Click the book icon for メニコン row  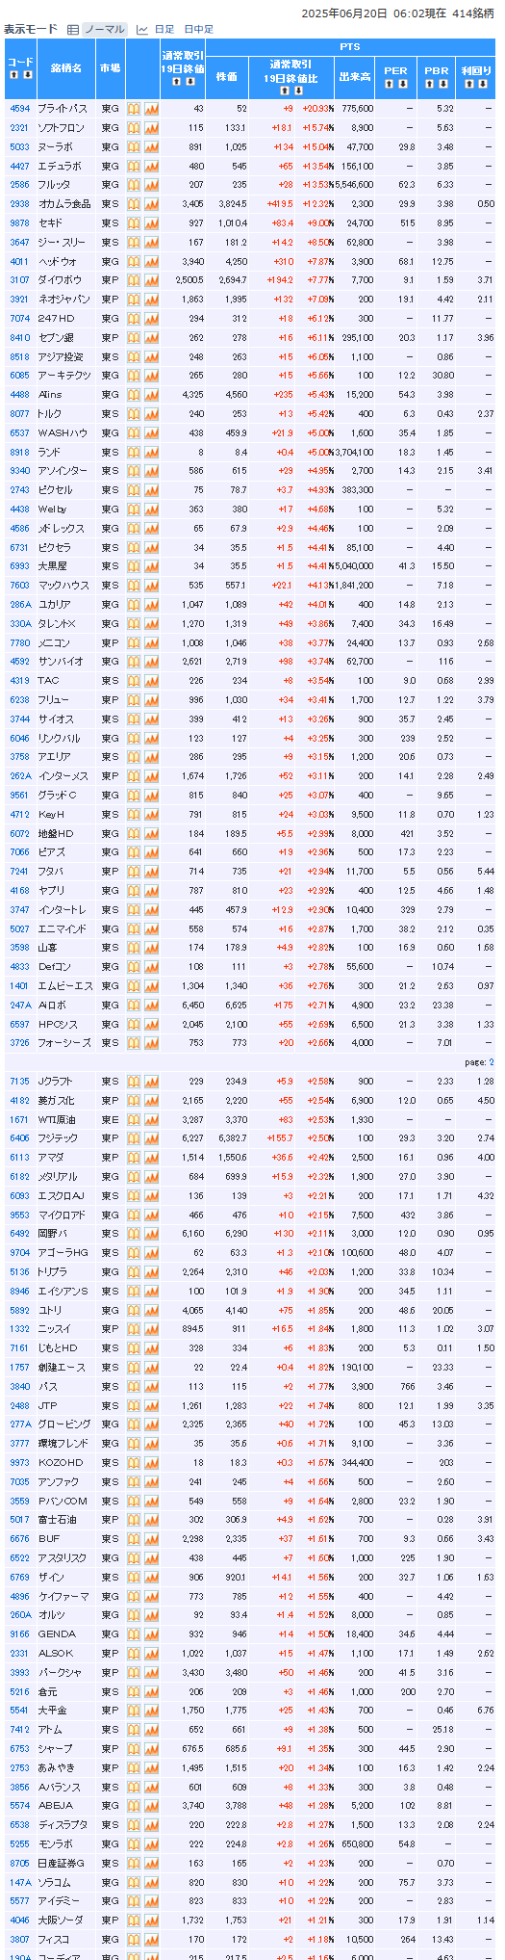click(x=135, y=642)
